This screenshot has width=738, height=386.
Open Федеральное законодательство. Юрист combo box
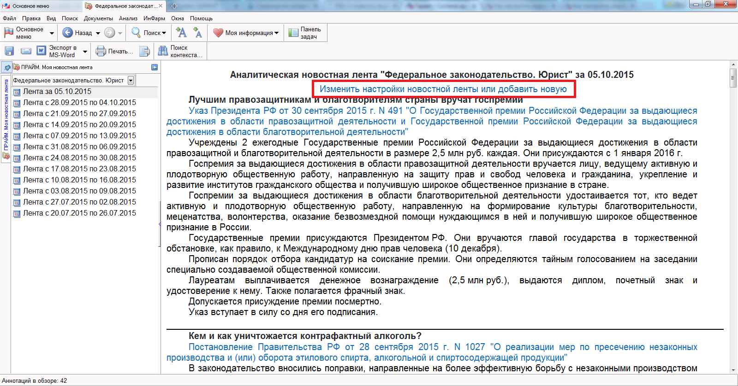(x=73, y=80)
